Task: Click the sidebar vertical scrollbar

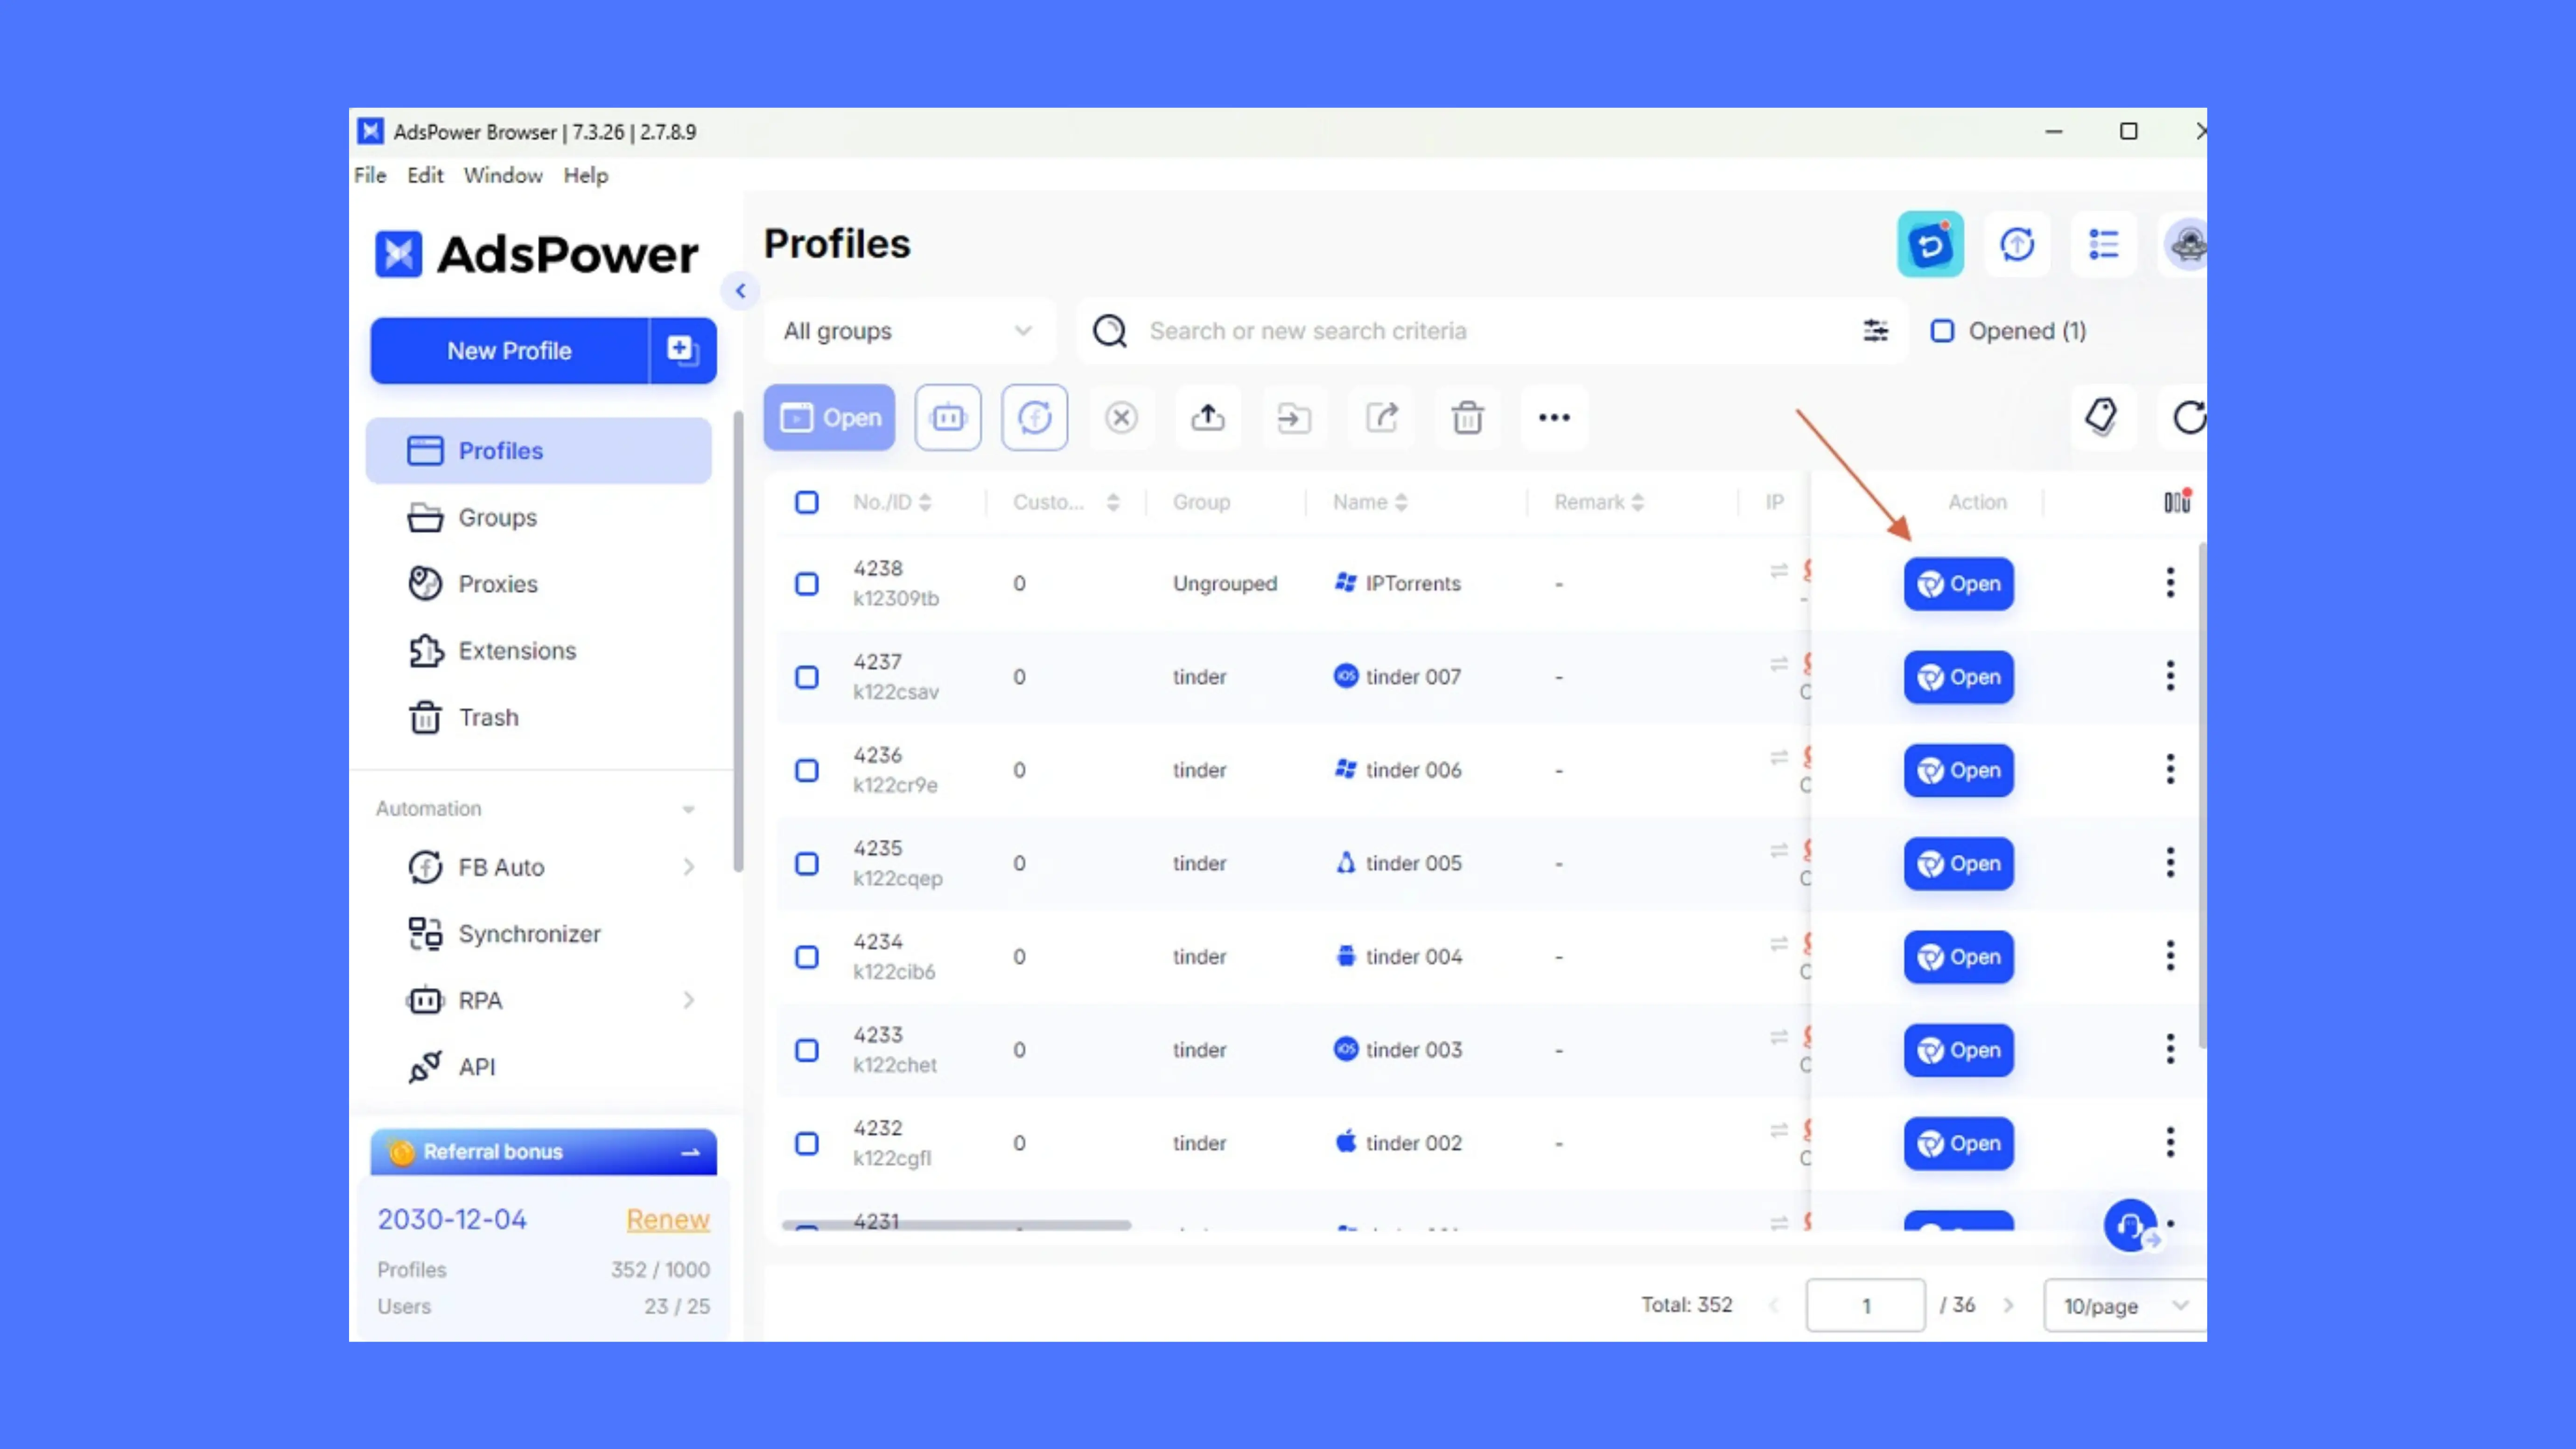Action: pyautogui.click(x=738, y=642)
